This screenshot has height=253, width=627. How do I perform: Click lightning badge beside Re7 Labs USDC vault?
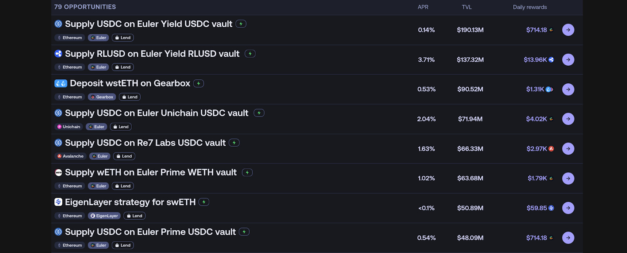point(234,143)
